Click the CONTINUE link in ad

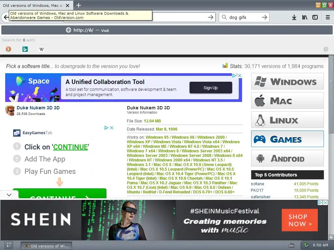[x=70, y=147]
